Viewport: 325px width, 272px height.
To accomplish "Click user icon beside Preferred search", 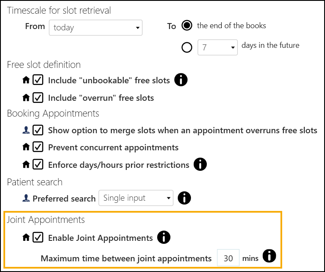I will pos(26,199).
